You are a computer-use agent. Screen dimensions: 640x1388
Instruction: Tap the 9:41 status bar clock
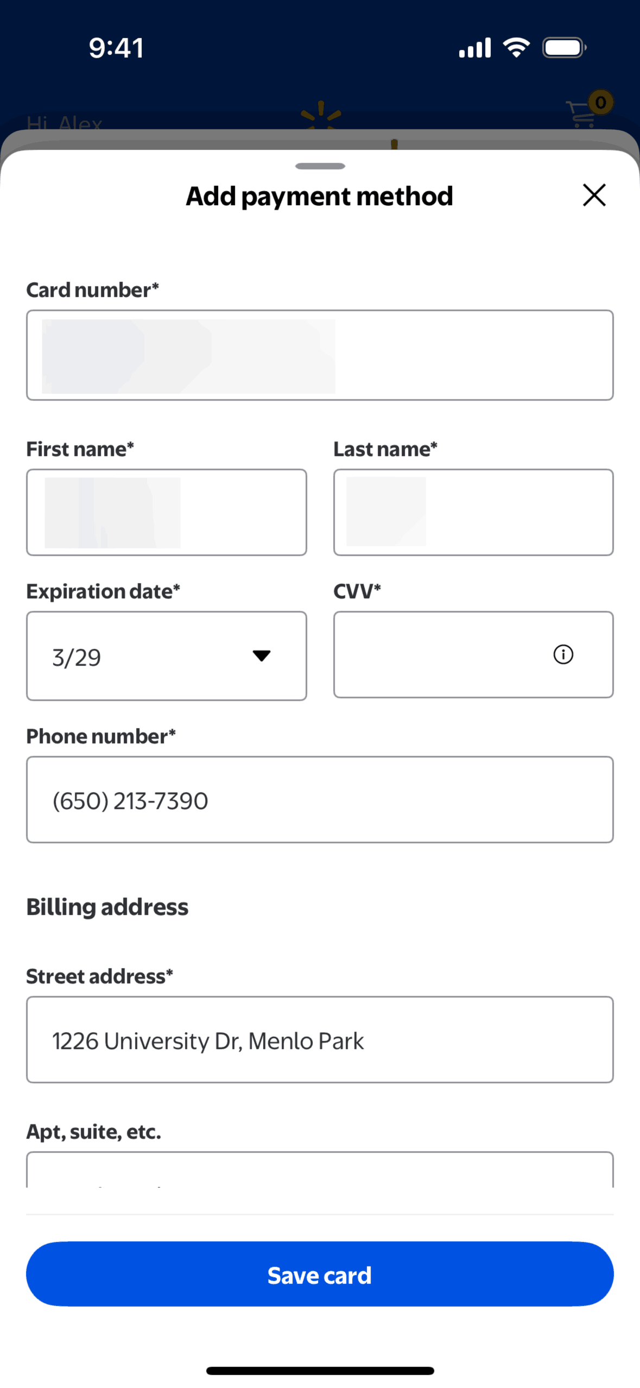coord(116,48)
